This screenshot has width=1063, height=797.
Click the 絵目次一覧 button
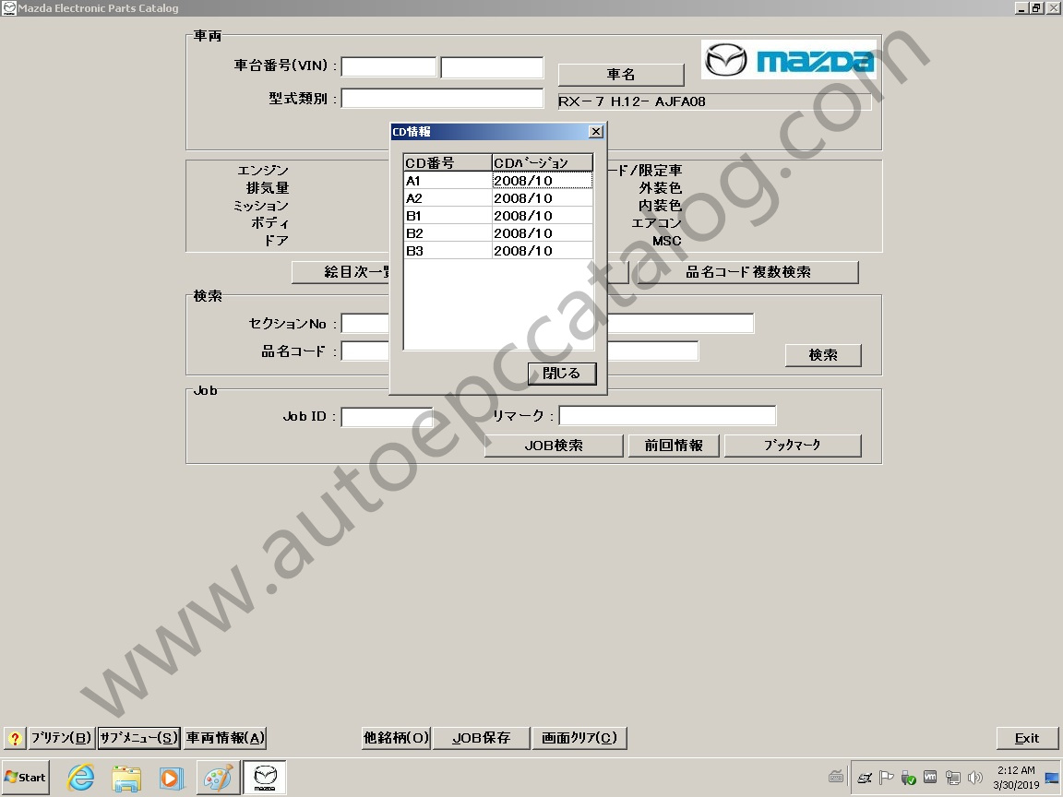[x=341, y=272]
